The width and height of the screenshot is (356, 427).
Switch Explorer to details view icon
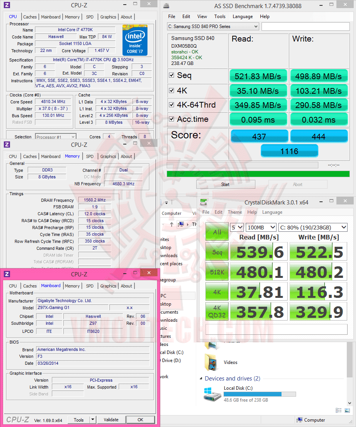point(339,410)
